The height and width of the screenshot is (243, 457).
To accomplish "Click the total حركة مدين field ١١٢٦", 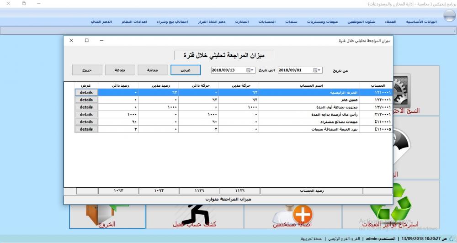I will 239,191.
